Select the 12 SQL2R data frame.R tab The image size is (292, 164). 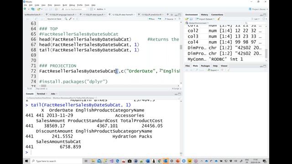click(x=122, y=15)
